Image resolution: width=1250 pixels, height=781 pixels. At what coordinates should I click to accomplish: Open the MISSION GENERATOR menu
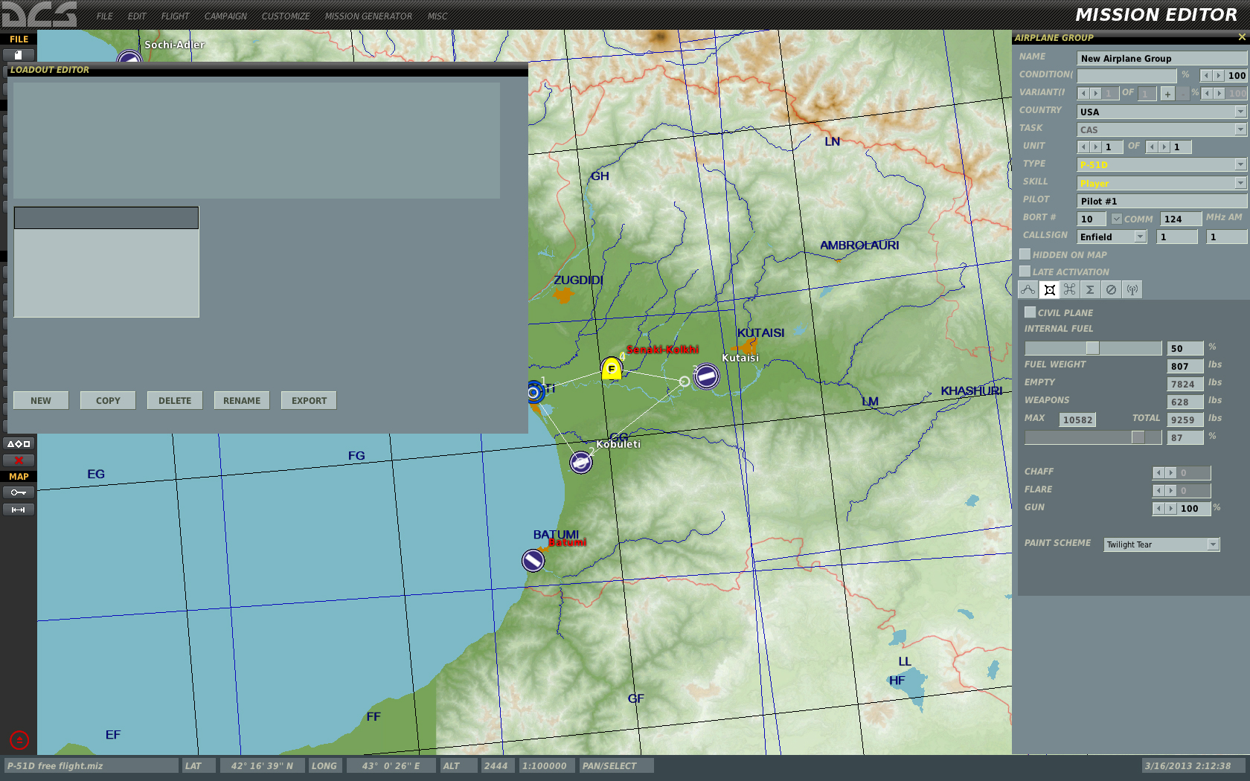368,16
